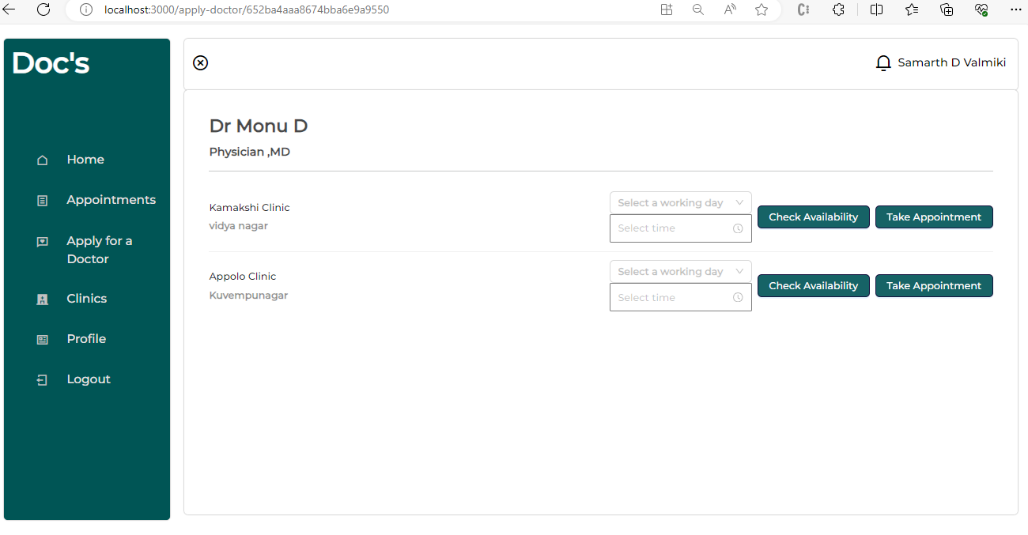Open the working day dropdown for Kamakshi Clinic
1028x535 pixels.
click(680, 202)
